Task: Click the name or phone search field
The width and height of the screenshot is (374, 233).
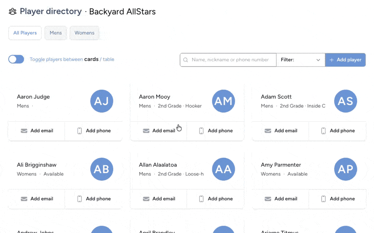Action: tap(228, 60)
